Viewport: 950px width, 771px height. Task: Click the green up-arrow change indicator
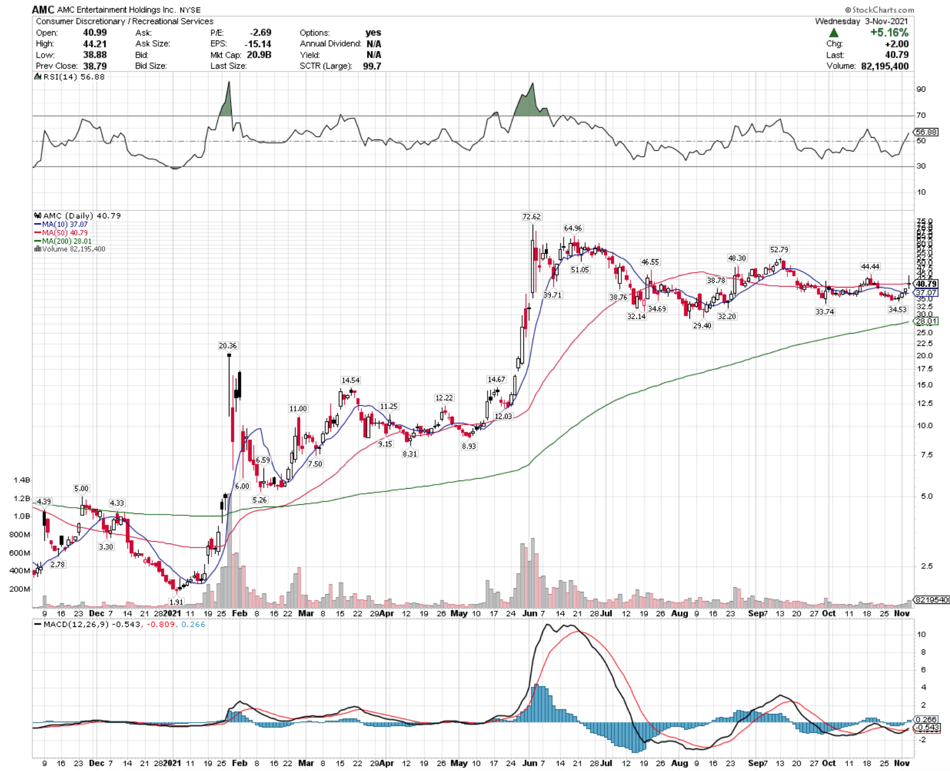[x=834, y=33]
